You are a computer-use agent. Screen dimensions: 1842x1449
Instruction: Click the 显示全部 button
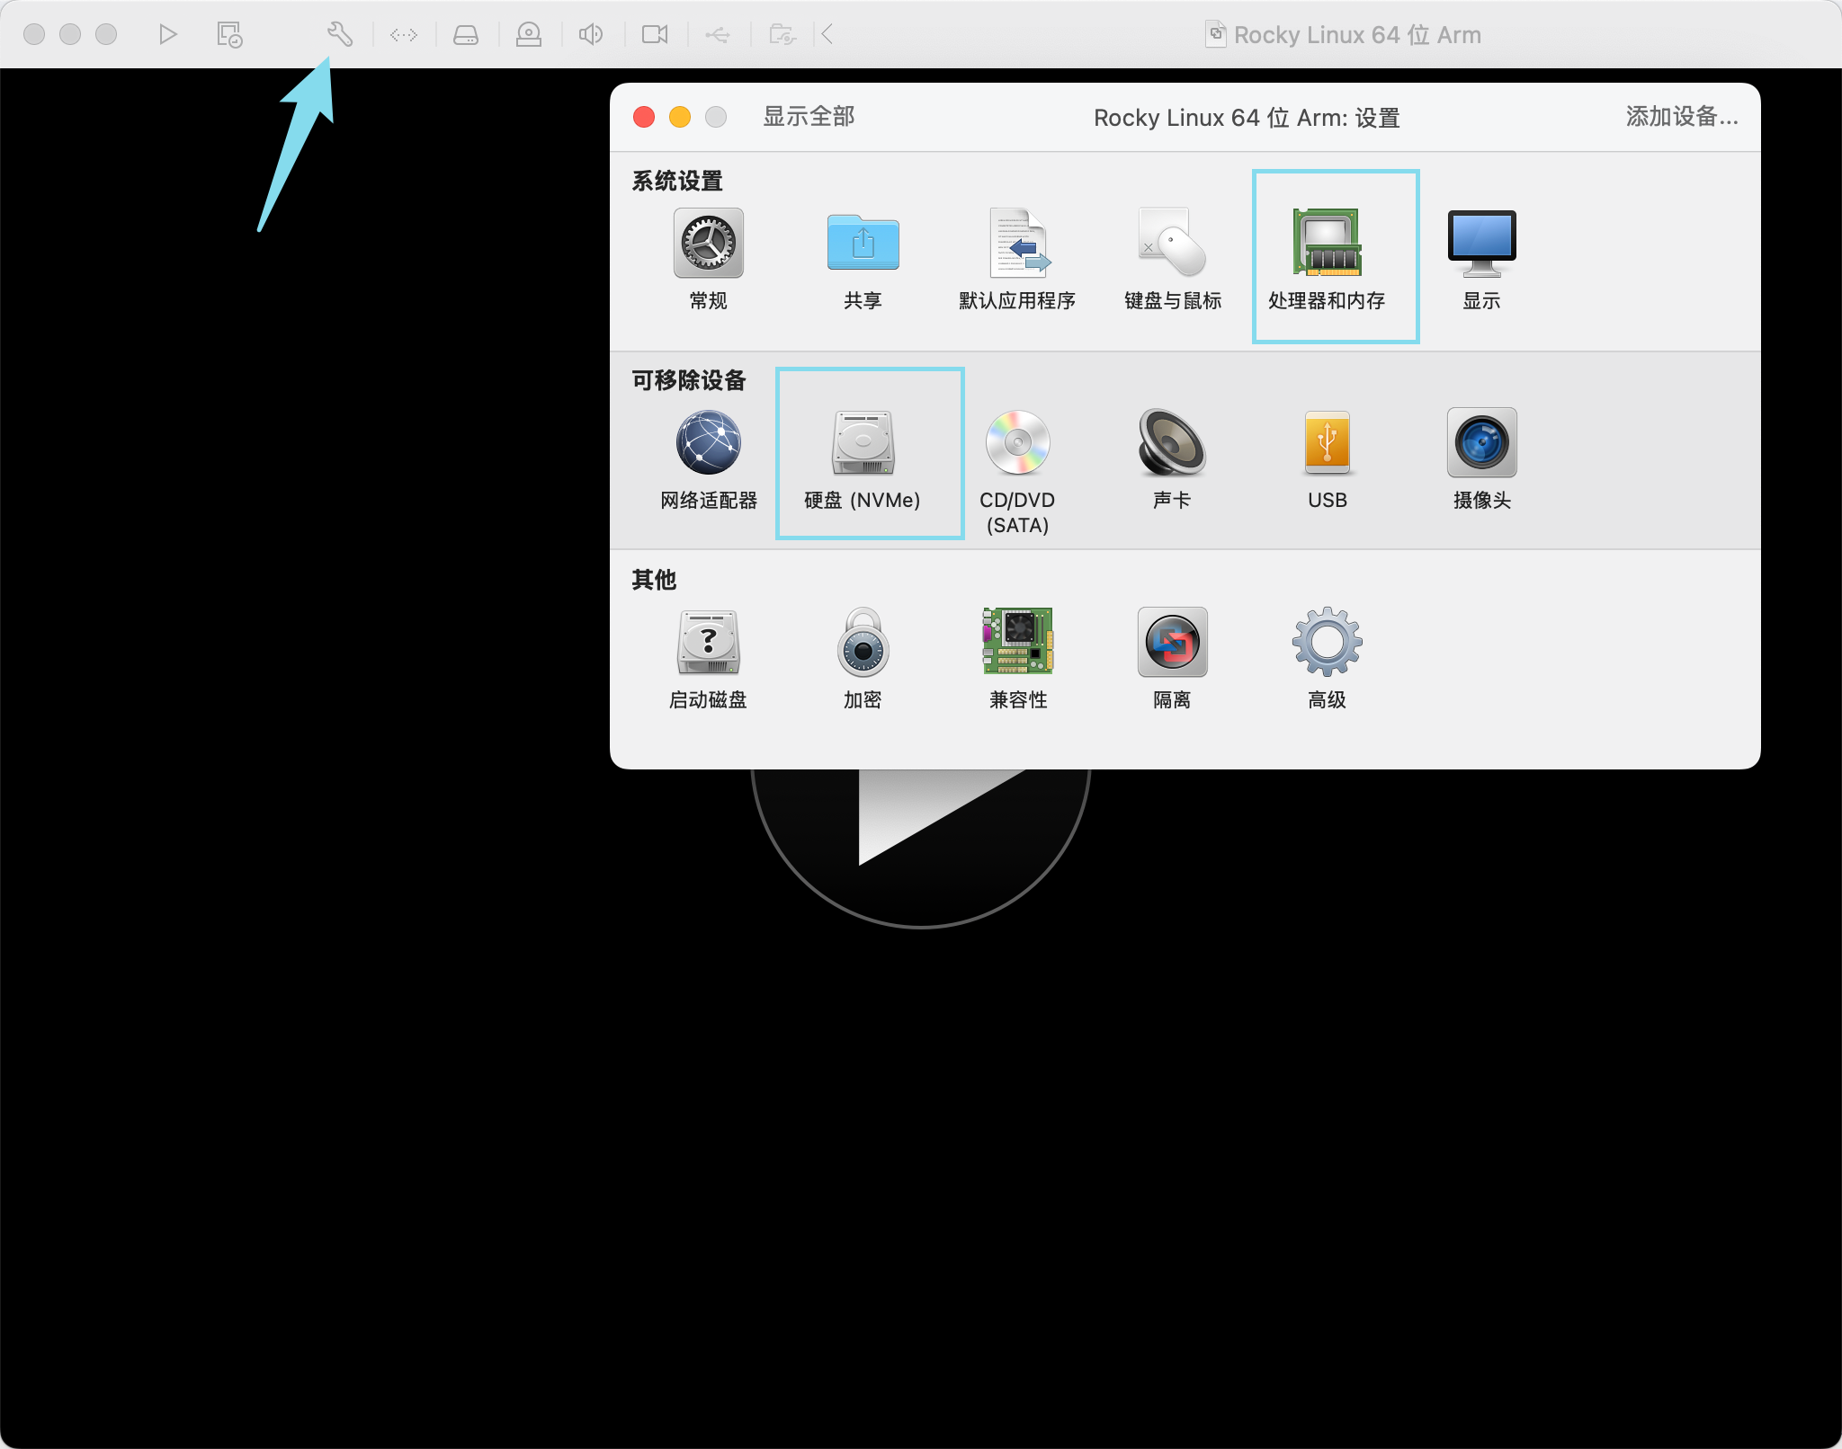coord(809,117)
